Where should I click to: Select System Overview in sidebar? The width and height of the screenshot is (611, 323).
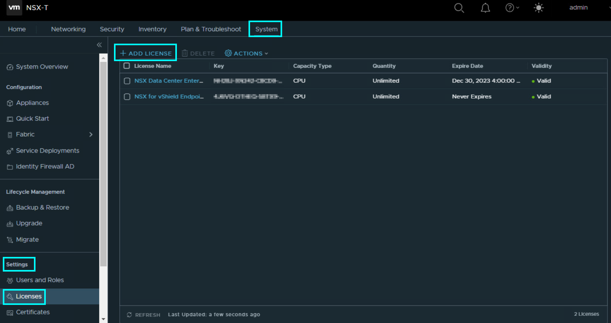pos(42,67)
